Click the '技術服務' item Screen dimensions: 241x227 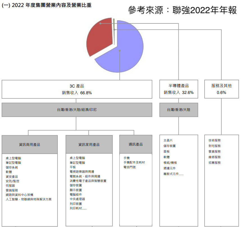tap(215, 140)
